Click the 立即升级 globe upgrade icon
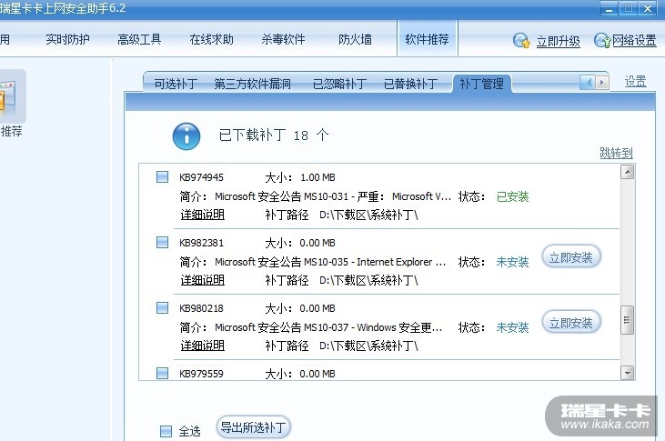Screen dimensions: 665x441 521,41
